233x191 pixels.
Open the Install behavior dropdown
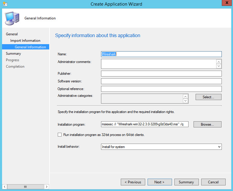click(x=161, y=147)
